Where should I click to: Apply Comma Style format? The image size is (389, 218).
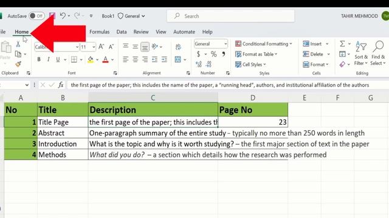[223, 54]
